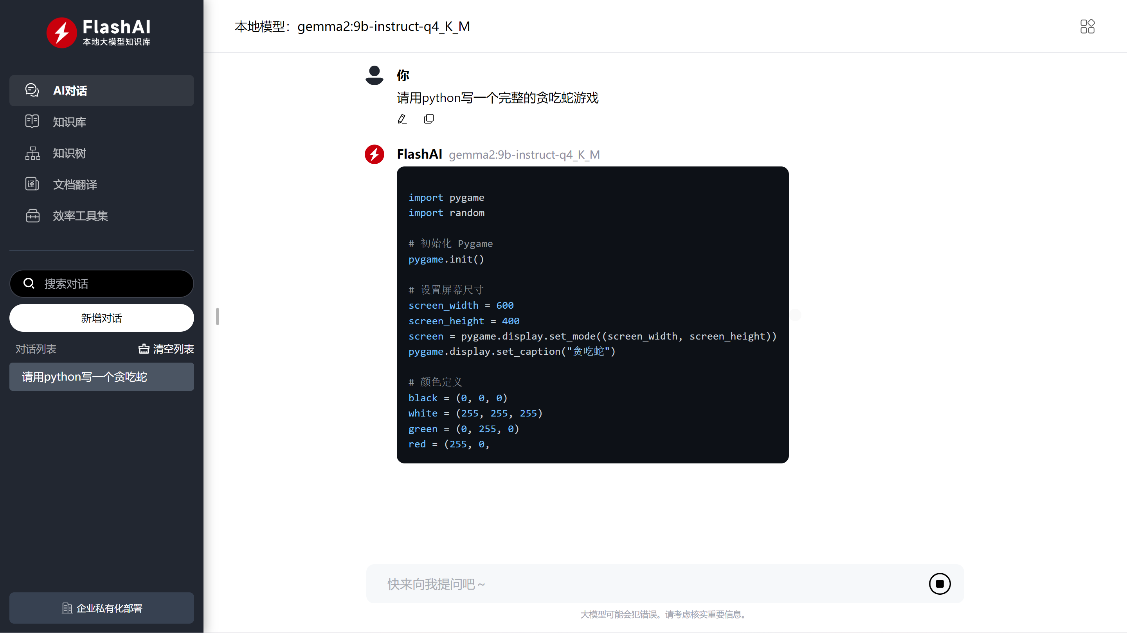
Task: Select the 知识树 sidebar icon
Action: coord(32,153)
